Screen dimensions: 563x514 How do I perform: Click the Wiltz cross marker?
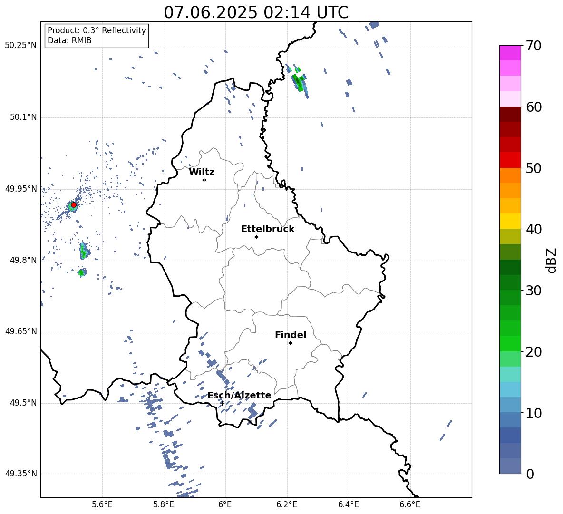click(x=204, y=180)
